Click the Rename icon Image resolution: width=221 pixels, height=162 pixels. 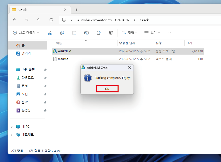click(86, 33)
